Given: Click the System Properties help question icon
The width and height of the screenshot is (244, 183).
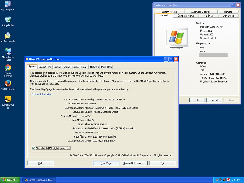Looking at the screenshot, I should click(x=233, y=5).
